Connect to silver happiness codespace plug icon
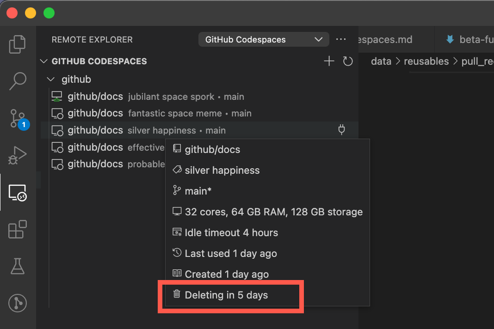This screenshot has height=329, width=494. pyautogui.click(x=341, y=130)
